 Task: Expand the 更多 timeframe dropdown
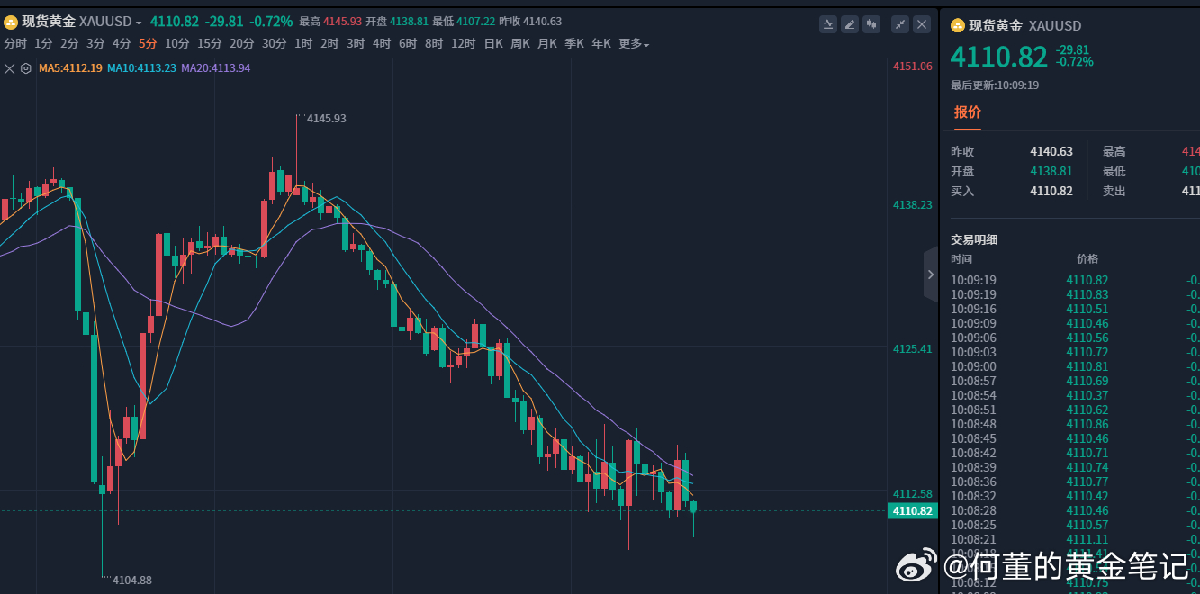(x=634, y=43)
